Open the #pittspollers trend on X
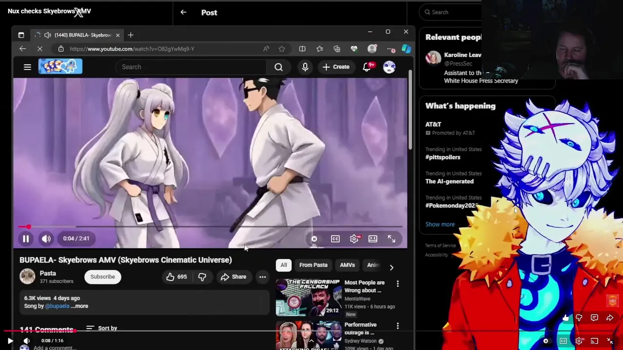This screenshot has width=623, height=350. [443, 157]
